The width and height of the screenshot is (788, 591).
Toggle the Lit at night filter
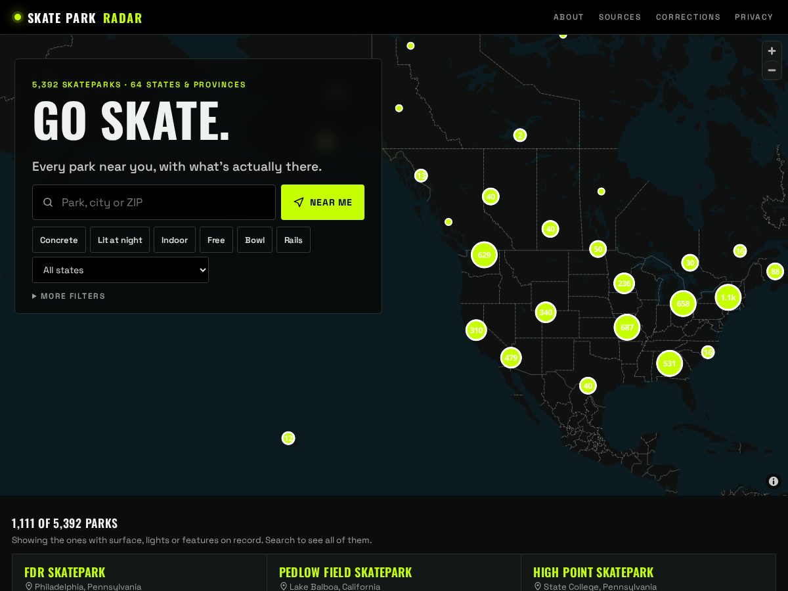[120, 240]
